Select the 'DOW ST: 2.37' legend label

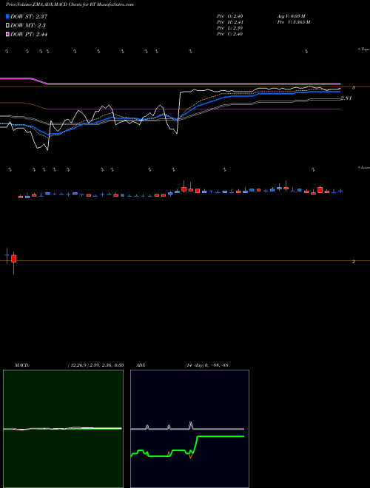coord(29,16)
